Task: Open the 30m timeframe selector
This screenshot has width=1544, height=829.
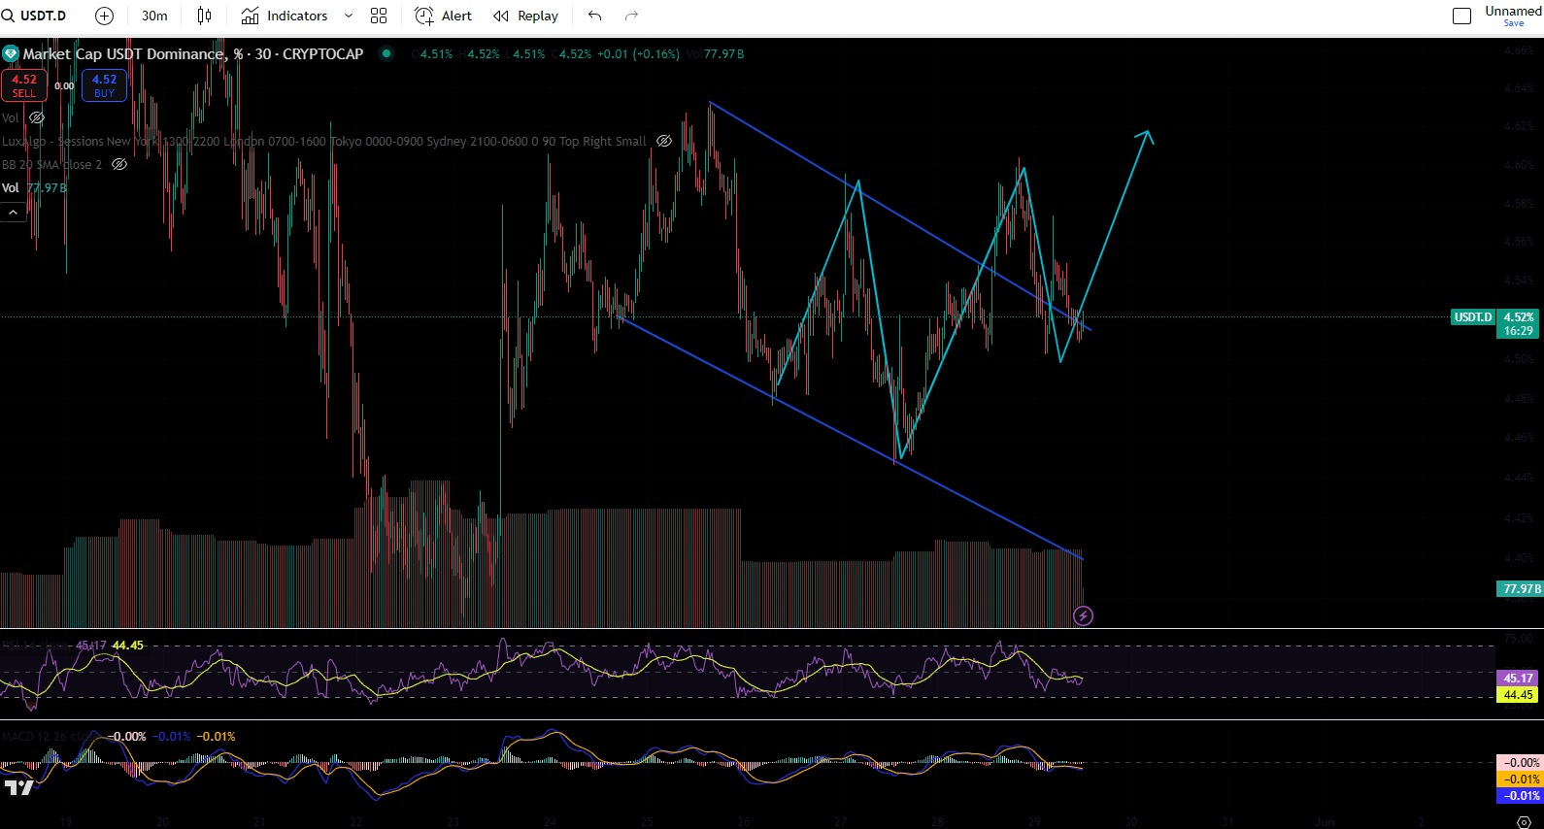Action: [x=154, y=16]
